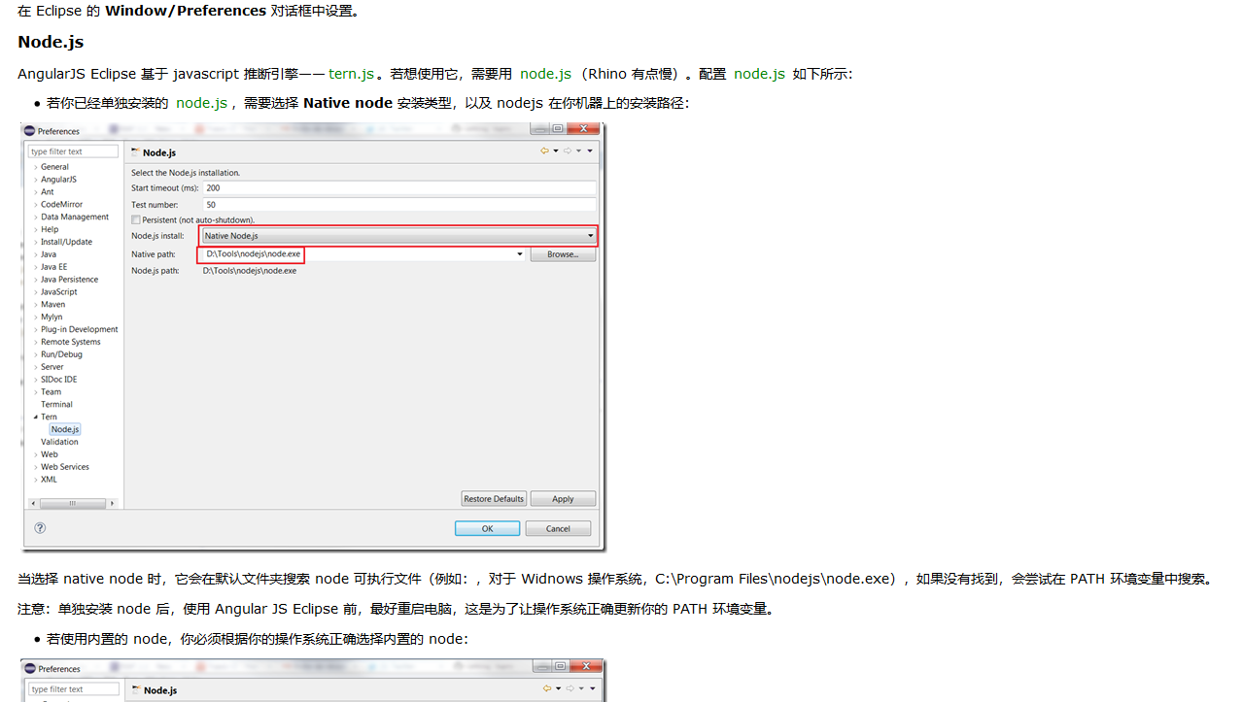The image size is (1243, 702).
Task: Expand the General tree node
Action: coord(36,167)
